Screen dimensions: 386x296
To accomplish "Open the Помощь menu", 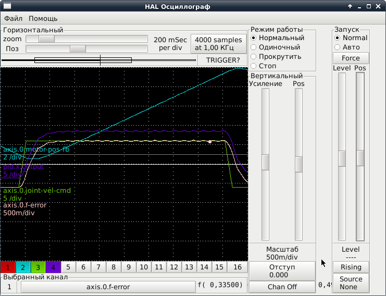I will (43, 18).
